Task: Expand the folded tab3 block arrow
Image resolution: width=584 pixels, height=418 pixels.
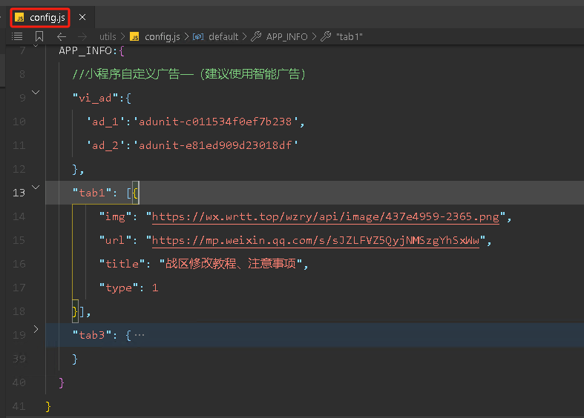Action: tap(36, 329)
